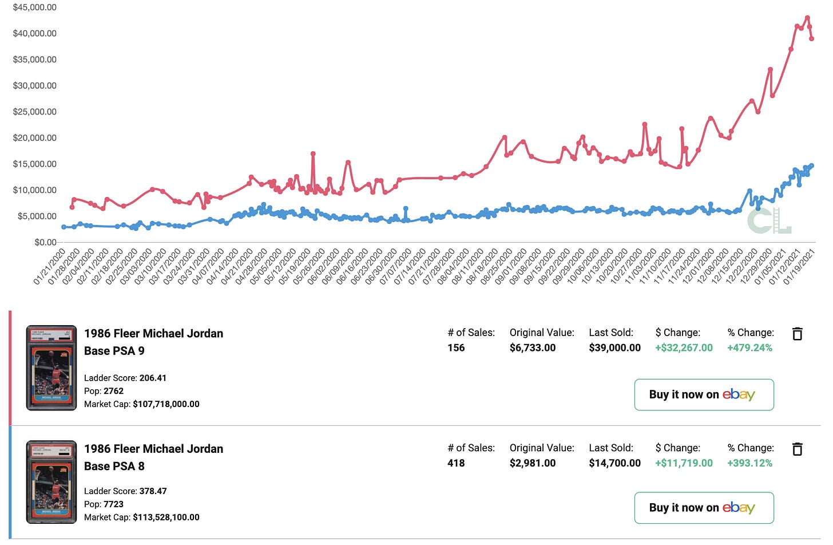Image resolution: width=833 pixels, height=545 pixels.
Task: Click the +479.24% change figure
Action: [749, 347]
